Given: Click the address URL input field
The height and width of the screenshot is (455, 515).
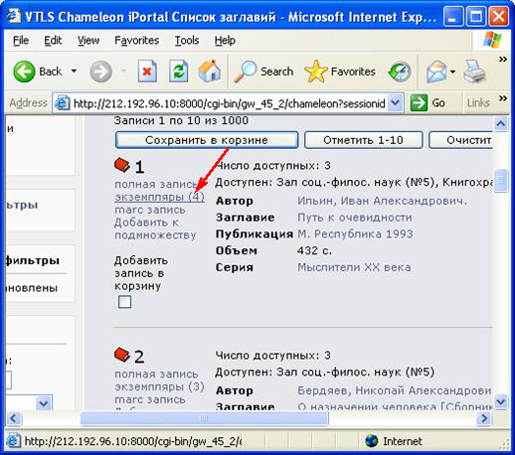Looking at the screenshot, I should coord(229,103).
